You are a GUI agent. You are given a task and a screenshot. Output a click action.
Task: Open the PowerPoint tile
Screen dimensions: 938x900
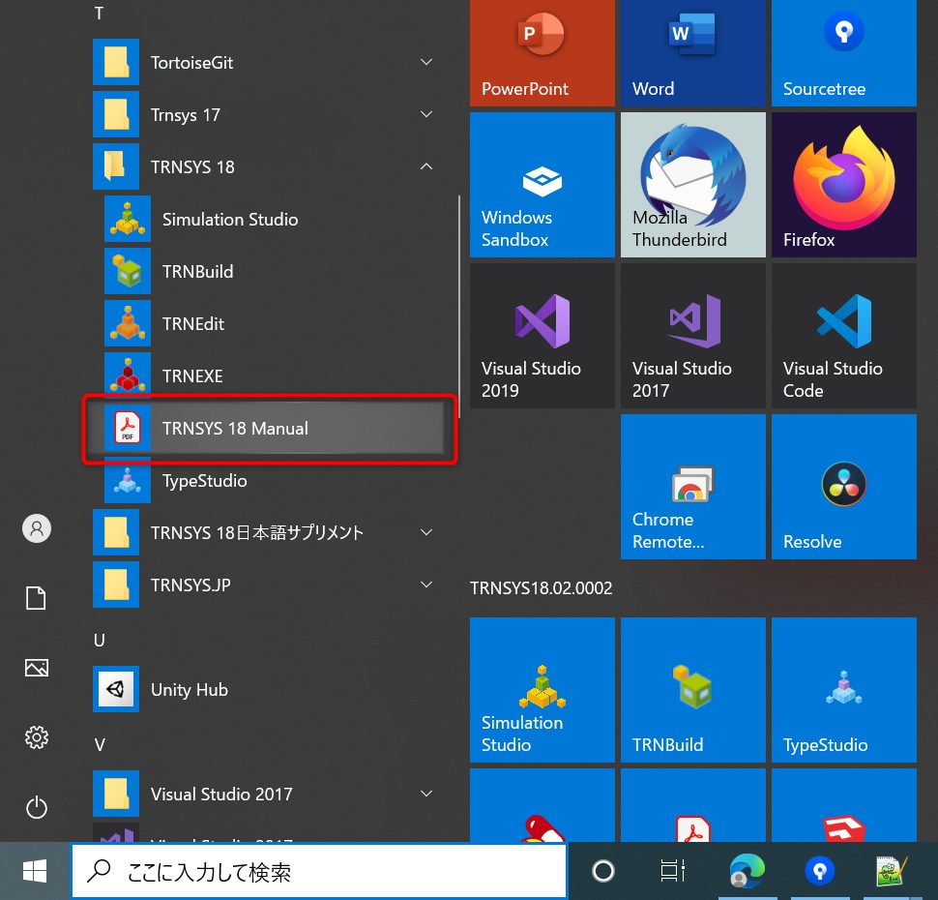(x=542, y=52)
